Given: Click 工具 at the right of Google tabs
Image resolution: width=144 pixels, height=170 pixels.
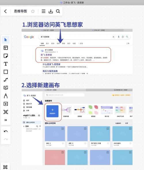Looking at the screenshot, I should tap(128, 43).
